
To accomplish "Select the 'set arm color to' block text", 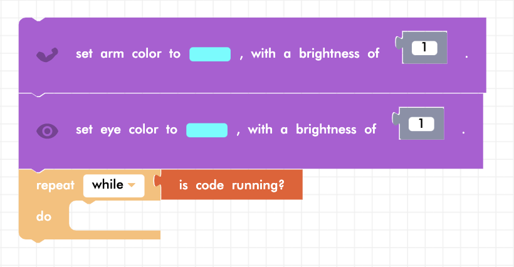I will pos(128,54).
